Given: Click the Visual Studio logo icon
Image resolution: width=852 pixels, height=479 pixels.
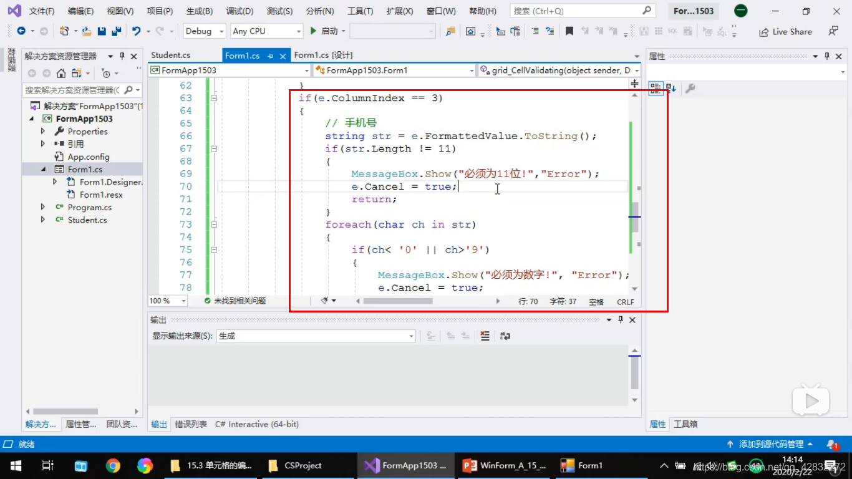Looking at the screenshot, I should [13, 11].
